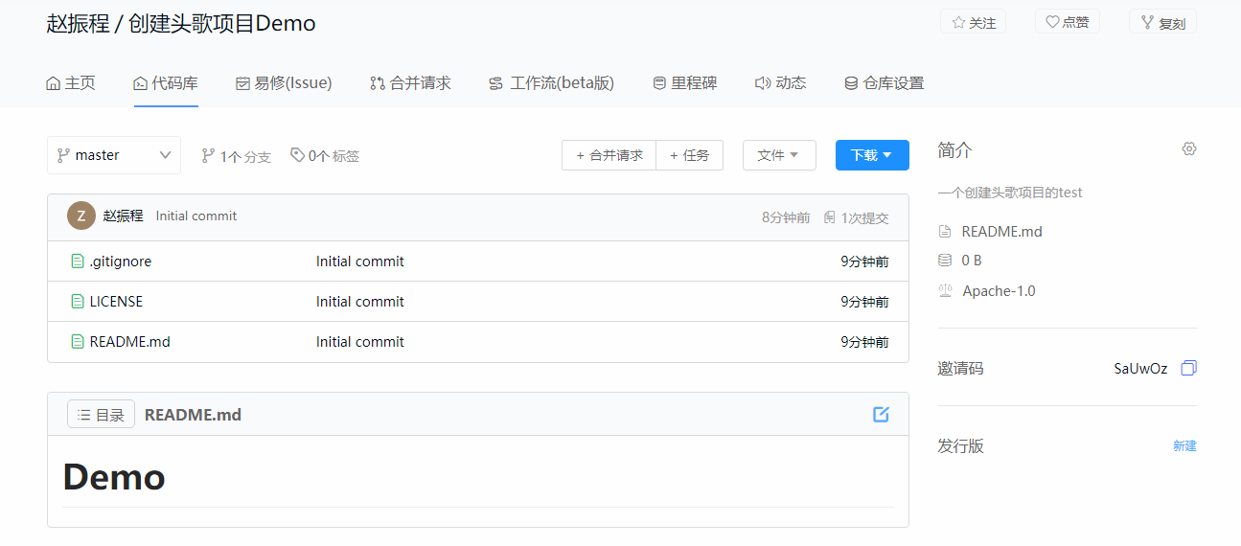The height and width of the screenshot is (546, 1241).
Task: Click the 1次提交 commits link
Action: tap(864, 217)
